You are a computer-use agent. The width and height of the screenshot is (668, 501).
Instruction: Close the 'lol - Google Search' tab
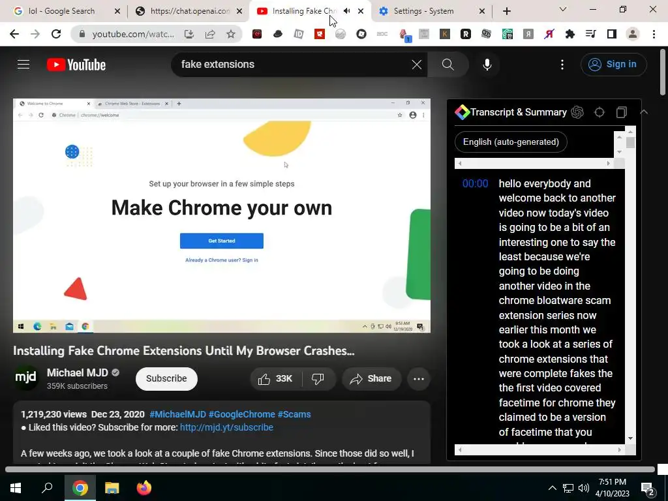click(117, 11)
